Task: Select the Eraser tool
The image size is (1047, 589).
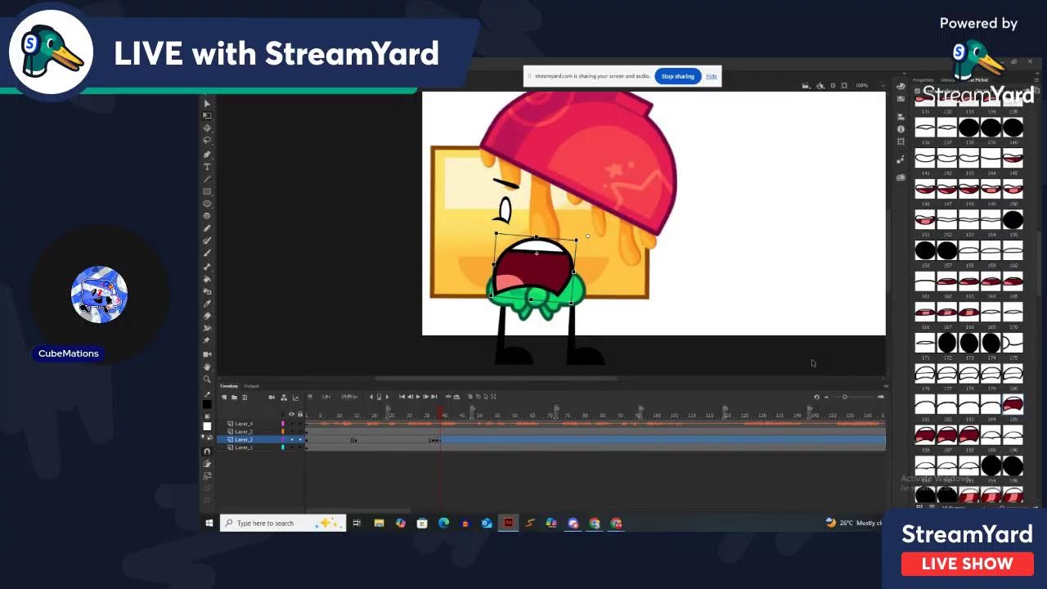Action: [207, 316]
